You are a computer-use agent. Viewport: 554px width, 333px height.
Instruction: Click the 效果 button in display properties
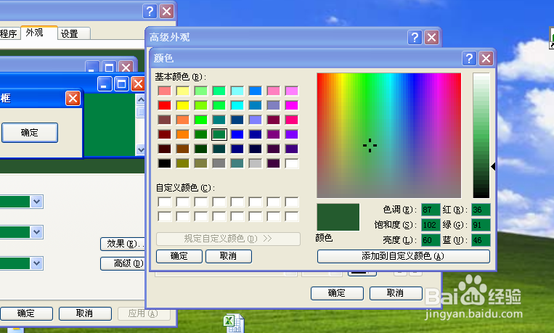tap(123, 244)
